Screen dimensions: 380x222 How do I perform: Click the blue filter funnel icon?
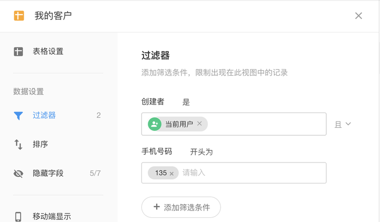coord(18,116)
